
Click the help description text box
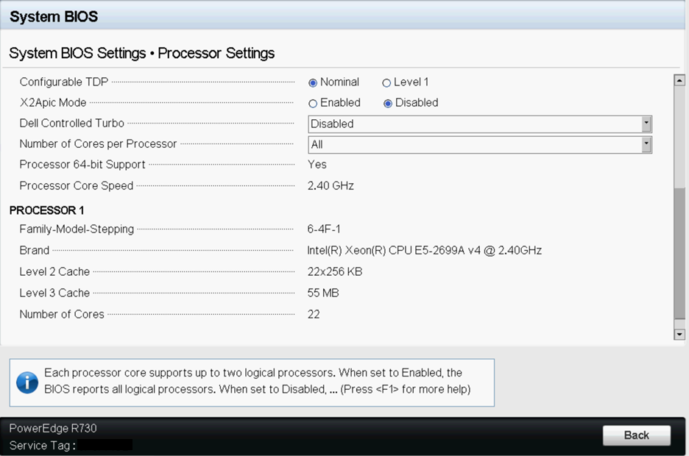tap(258, 382)
